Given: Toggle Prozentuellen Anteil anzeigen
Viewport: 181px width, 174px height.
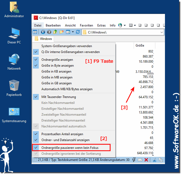Looking at the screenshot, I should pyautogui.click(x=74, y=134).
